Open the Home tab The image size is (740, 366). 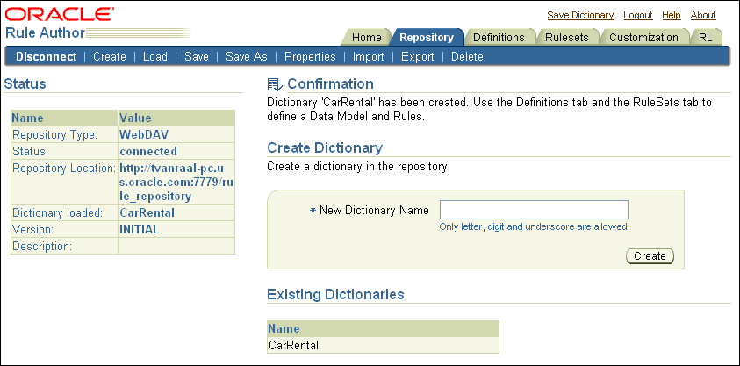tap(367, 37)
